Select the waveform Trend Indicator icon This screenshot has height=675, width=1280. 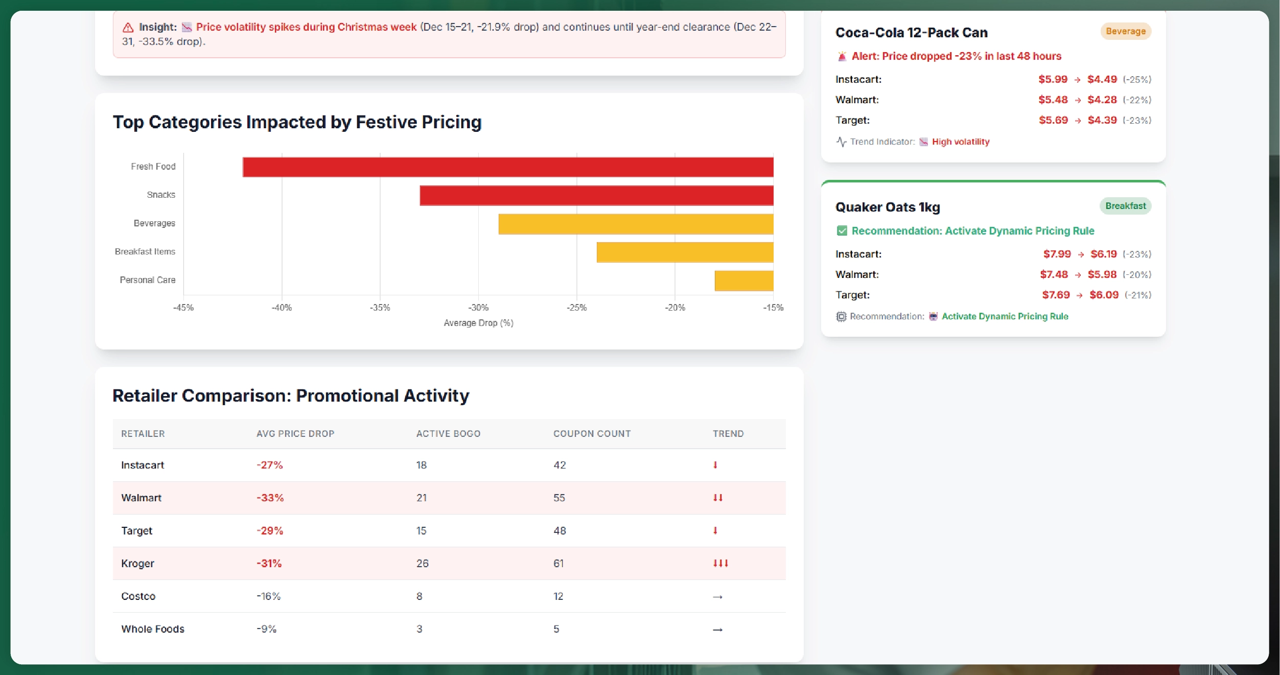(841, 142)
